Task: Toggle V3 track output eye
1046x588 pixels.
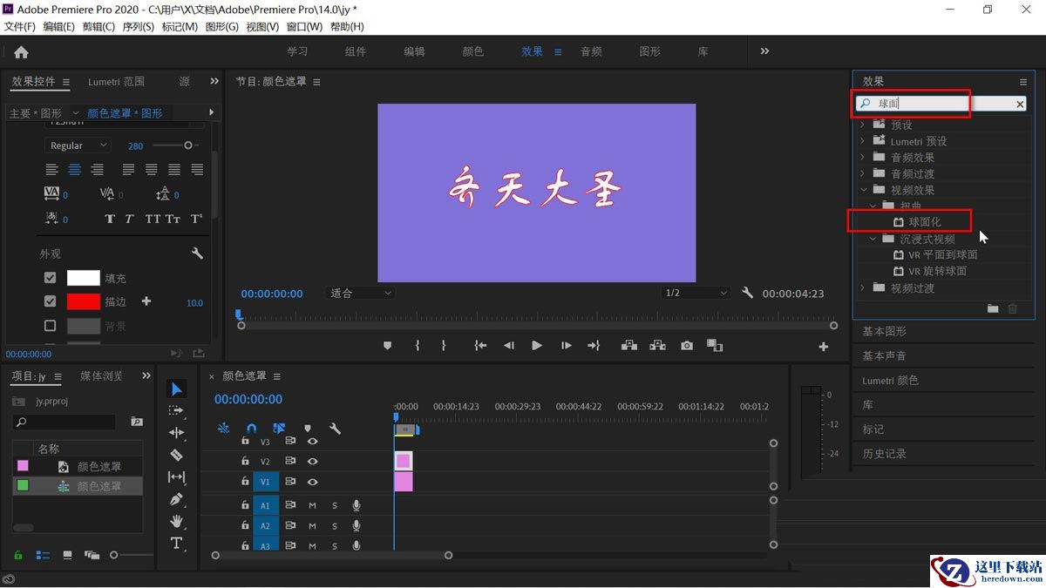Action: tap(312, 442)
